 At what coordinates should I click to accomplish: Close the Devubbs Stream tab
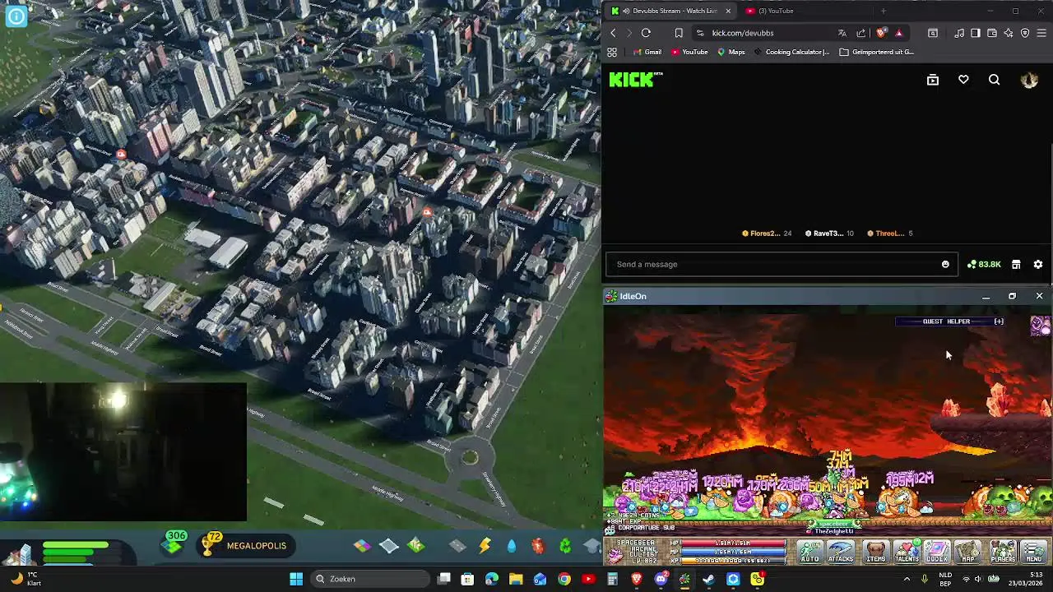click(x=727, y=11)
